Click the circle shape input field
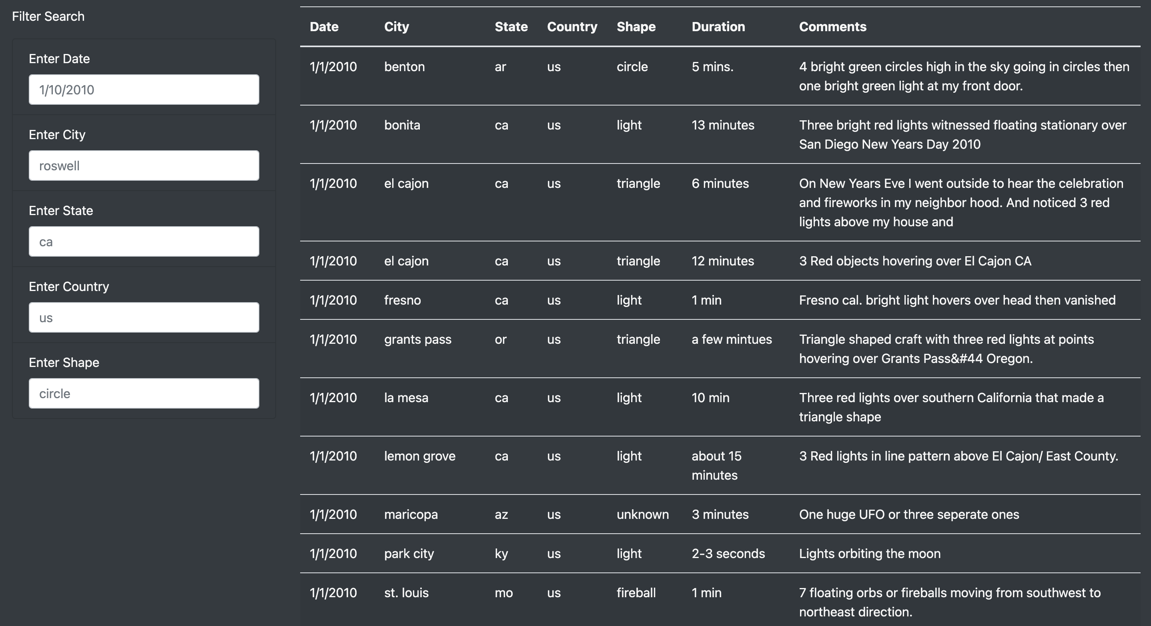1151x626 pixels. [143, 393]
